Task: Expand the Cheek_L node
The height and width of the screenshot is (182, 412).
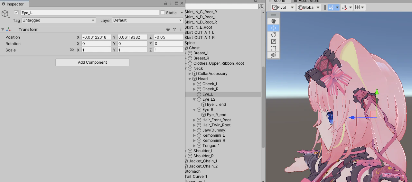Action: [x=194, y=84]
